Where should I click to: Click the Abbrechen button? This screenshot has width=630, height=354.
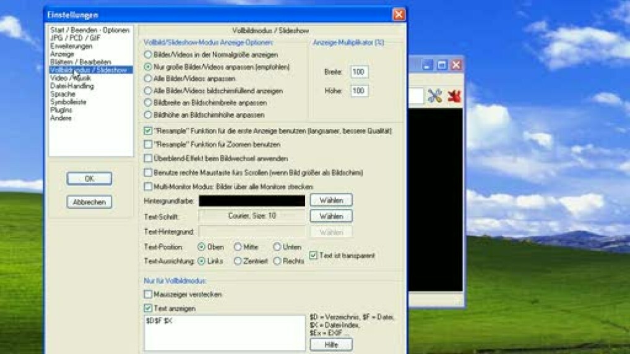point(89,202)
